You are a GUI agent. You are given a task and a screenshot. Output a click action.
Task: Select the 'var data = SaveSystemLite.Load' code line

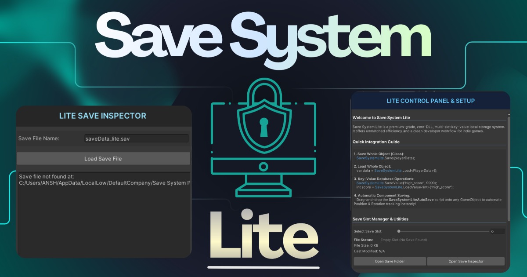click(397, 170)
